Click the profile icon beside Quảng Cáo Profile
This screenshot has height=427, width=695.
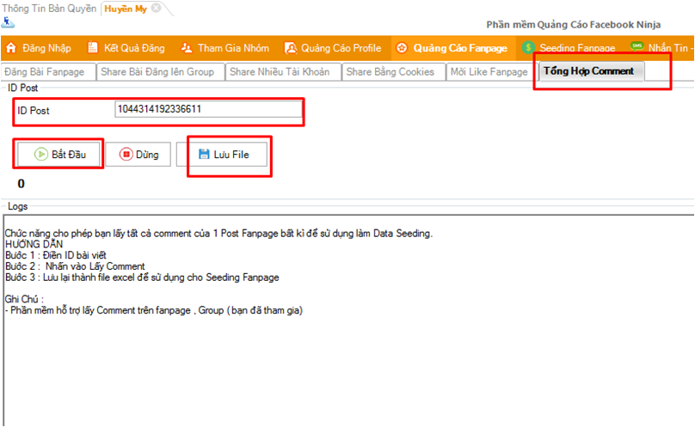(291, 48)
